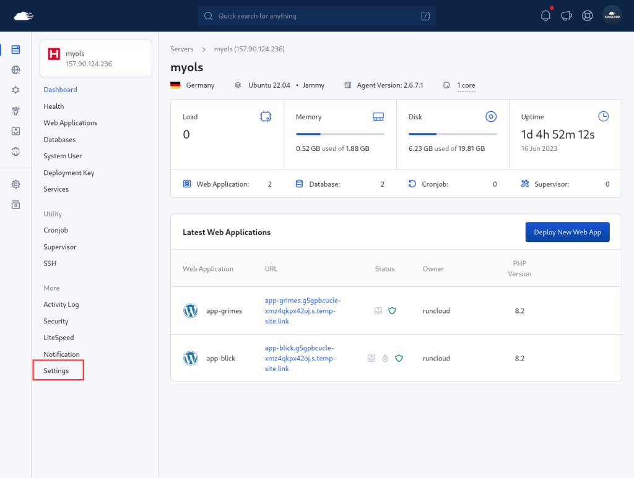Open System User in the sidebar
Image resolution: width=634 pixels, height=478 pixels.
point(63,156)
